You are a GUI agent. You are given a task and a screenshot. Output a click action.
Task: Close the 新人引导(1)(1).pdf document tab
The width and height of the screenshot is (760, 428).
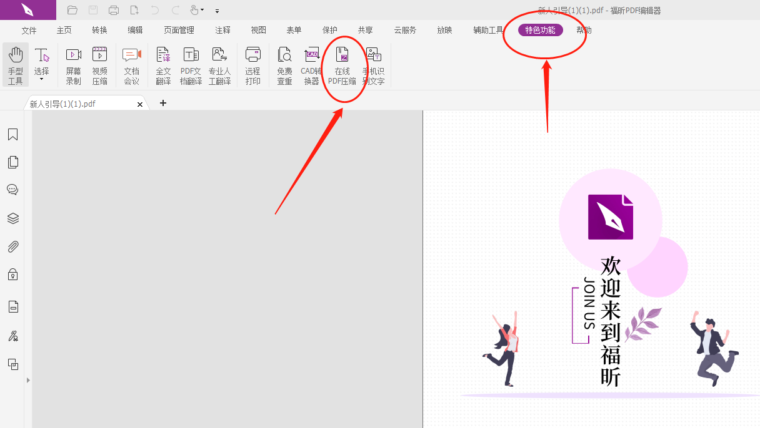(140, 104)
